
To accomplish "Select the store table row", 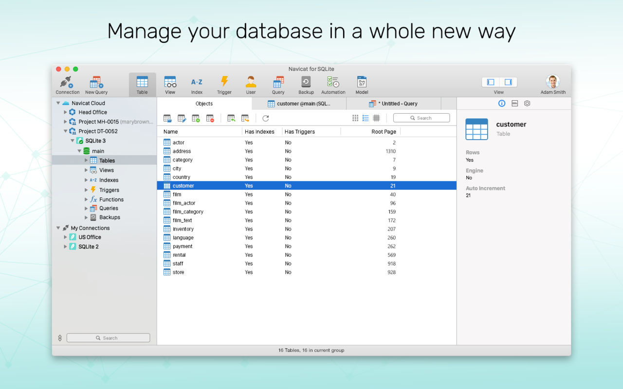I will tap(307, 272).
